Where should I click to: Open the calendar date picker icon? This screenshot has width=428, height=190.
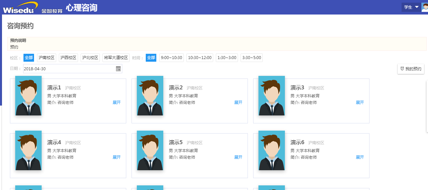point(118,69)
